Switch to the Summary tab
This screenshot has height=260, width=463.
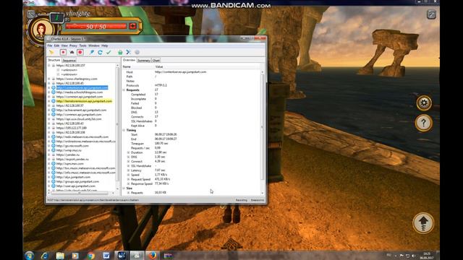pos(144,61)
